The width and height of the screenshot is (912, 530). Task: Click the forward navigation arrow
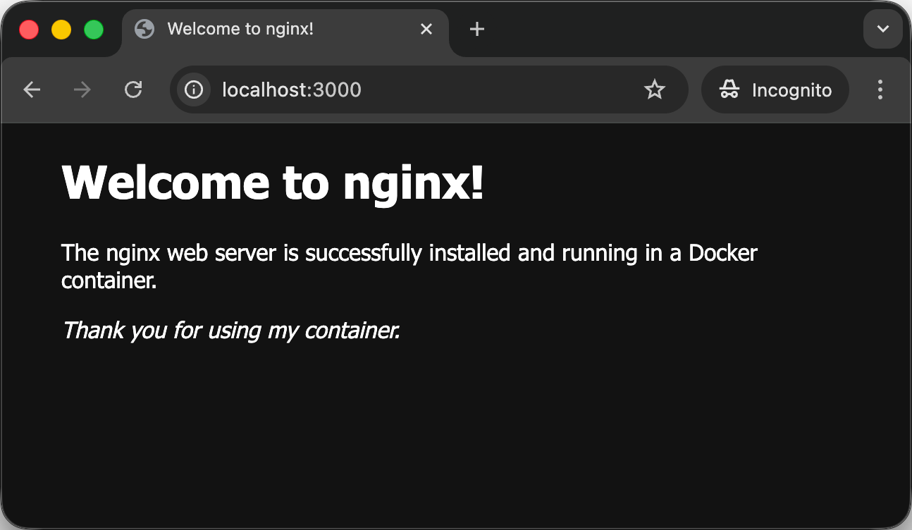coord(82,90)
